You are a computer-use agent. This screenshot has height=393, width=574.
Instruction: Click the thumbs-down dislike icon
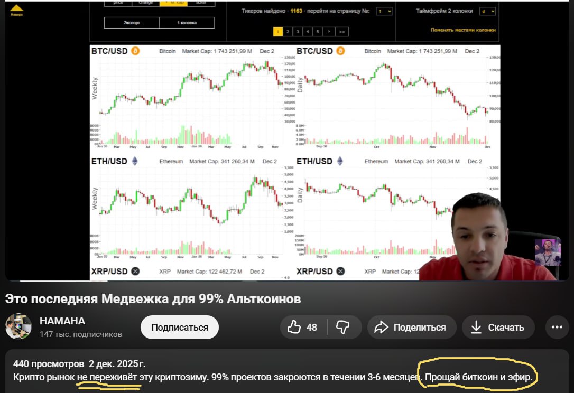pyautogui.click(x=344, y=327)
